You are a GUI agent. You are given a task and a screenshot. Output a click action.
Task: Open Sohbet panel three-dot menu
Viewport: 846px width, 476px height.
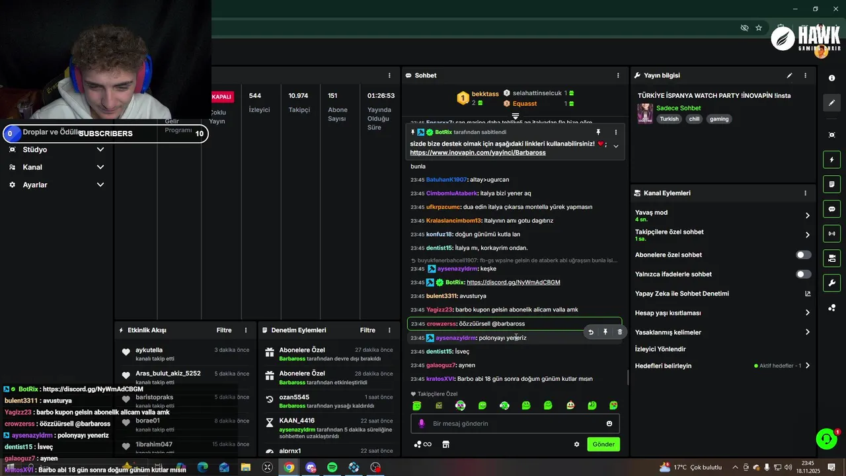[x=618, y=75]
